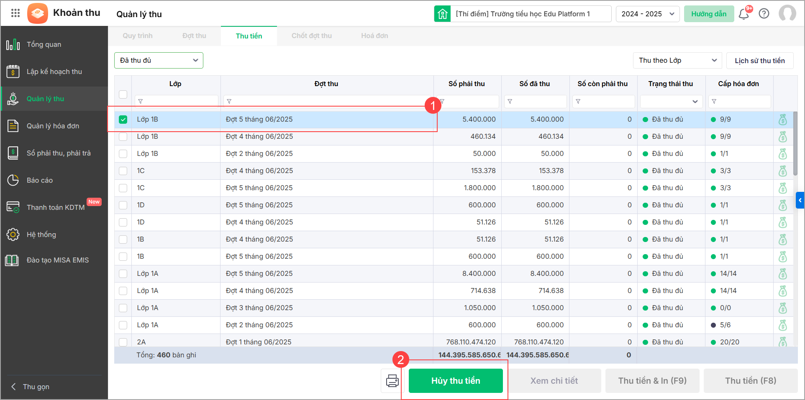Image resolution: width=805 pixels, height=400 pixels.
Task: Click the Thanh toán KDTM card icon
Action: [x=13, y=207]
